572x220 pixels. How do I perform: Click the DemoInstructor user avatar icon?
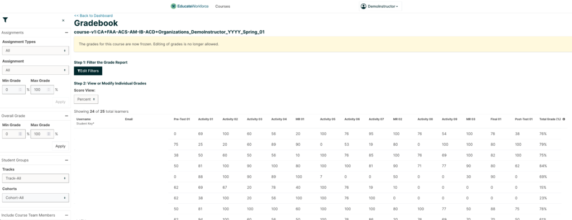click(364, 6)
